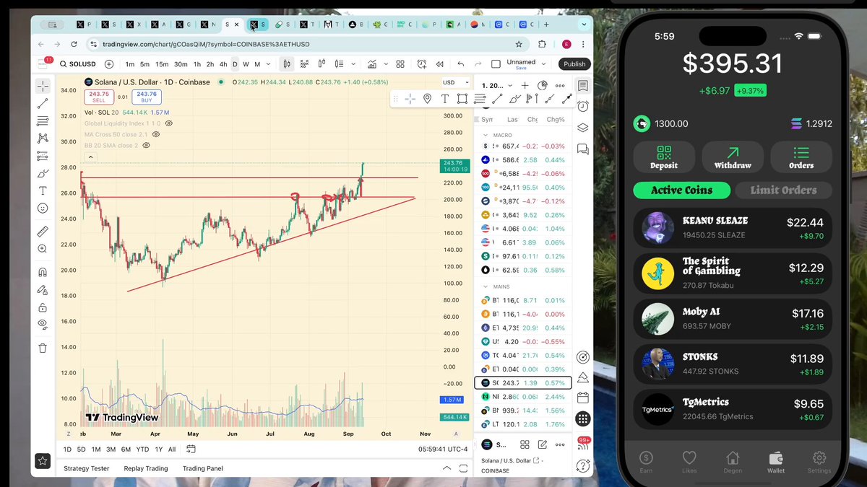
Task: Click the SELL 243.75 button
Action: click(98, 97)
